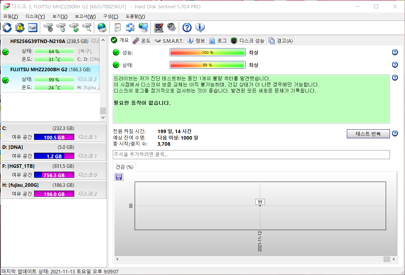The image size is (405, 275).
Task: Click the help icon beside the performance bar
Action: [x=395, y=52]
